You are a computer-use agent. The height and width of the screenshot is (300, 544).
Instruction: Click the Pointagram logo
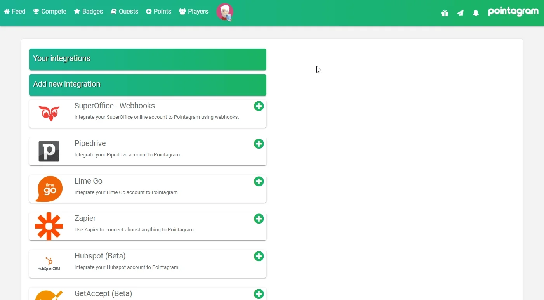coord(513,12)
